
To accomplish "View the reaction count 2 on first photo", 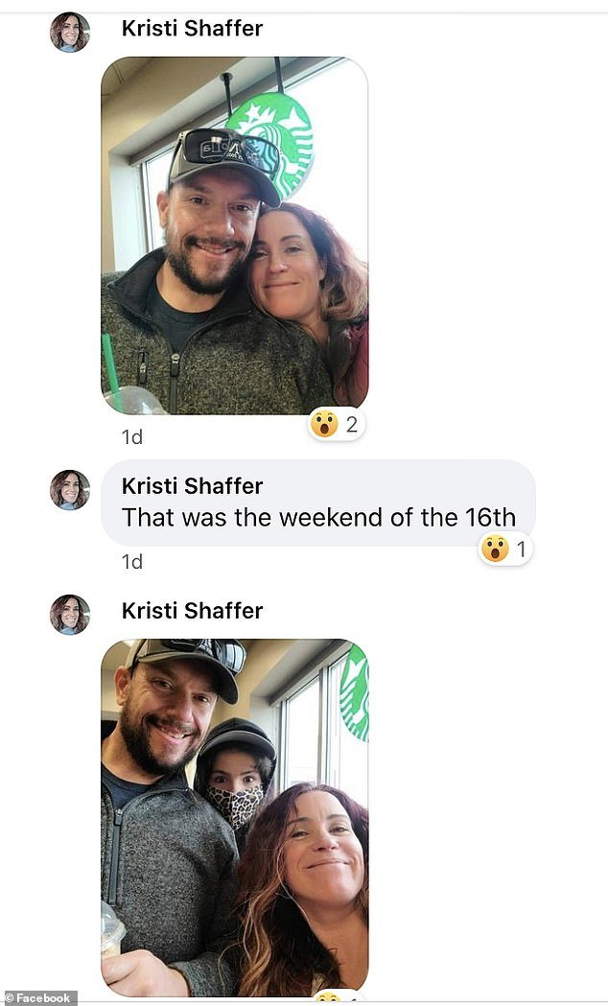I will tap(351, 424).
